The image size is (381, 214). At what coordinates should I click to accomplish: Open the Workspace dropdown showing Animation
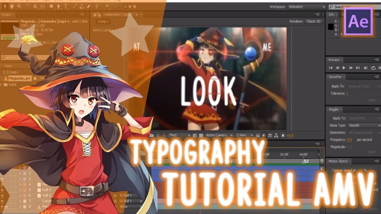tap(307, 7)
